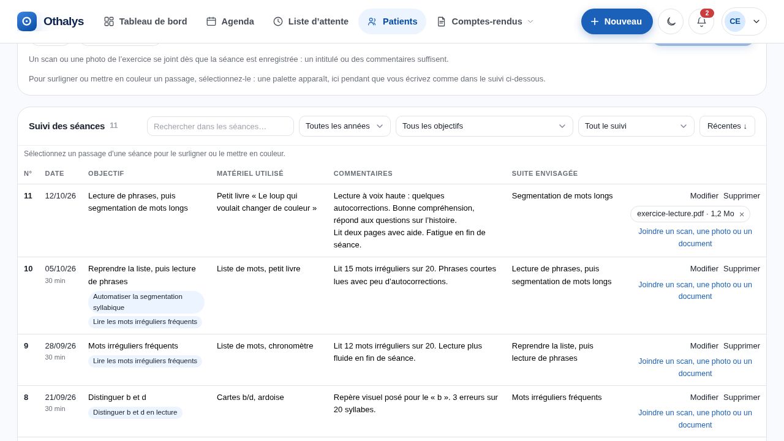
Task: Click the Commentaires column header
Action: point(363,174)
